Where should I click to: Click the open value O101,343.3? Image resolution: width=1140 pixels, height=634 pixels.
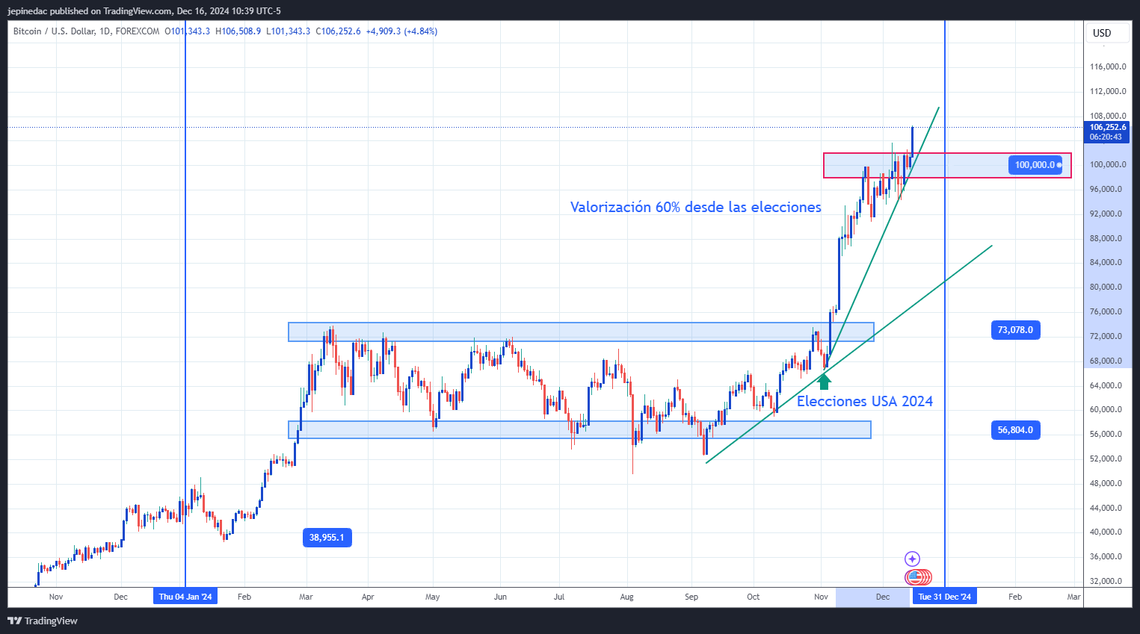click(188, 31)
